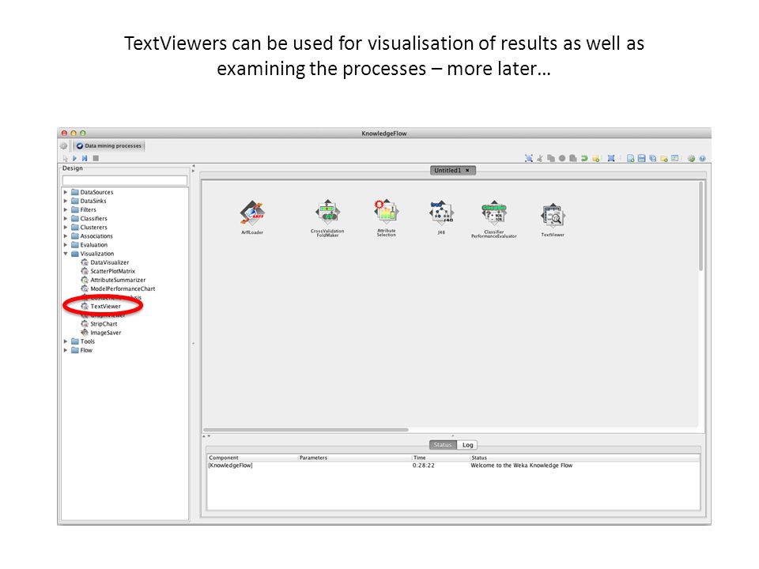Click the pointer selection tool icon
This screenshot has width=759, height=569.
click(66, 158)
